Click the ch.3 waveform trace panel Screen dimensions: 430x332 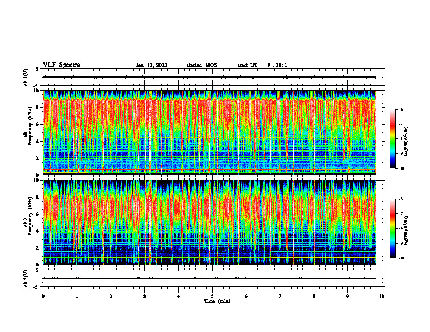point(212,278)
